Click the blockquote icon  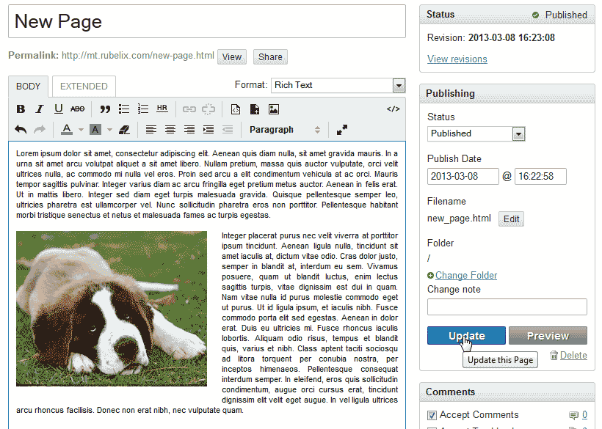[x=105, y=109]
